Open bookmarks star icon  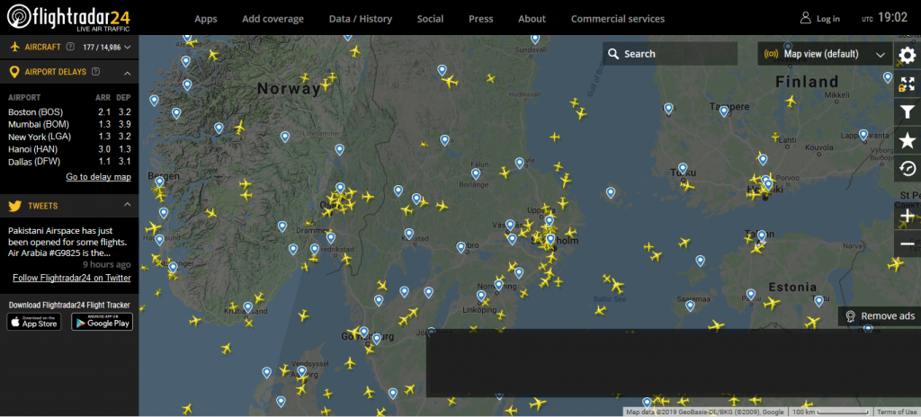(907, 140)
